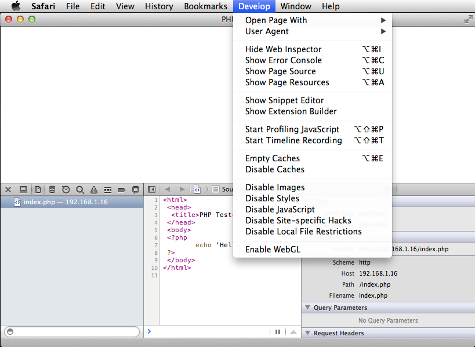Image resolution: width=475 pixels, height=347 pixels.
Task: Click the No Query Parameters text
Action: 388,320
